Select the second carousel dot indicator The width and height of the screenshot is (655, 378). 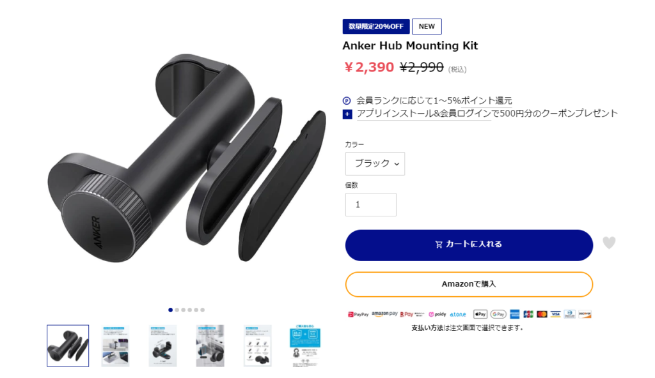[x=177, y=310]
